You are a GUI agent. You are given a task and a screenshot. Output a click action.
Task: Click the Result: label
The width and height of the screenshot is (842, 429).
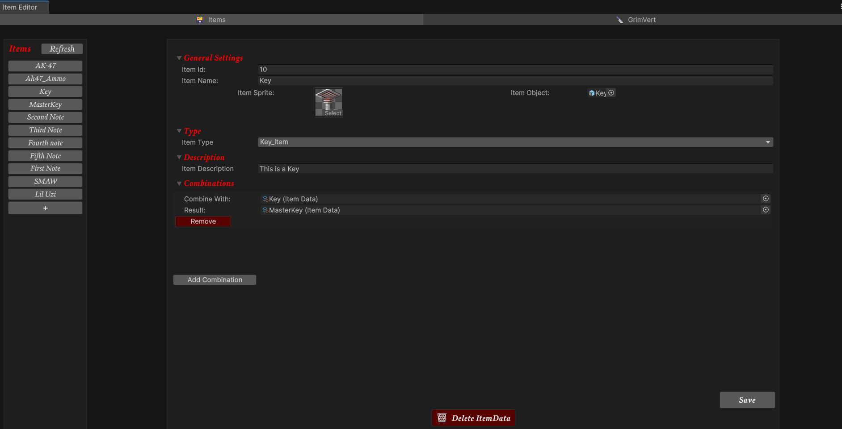point(195,210)
